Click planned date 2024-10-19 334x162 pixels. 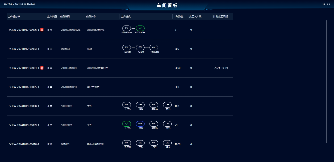221,68
